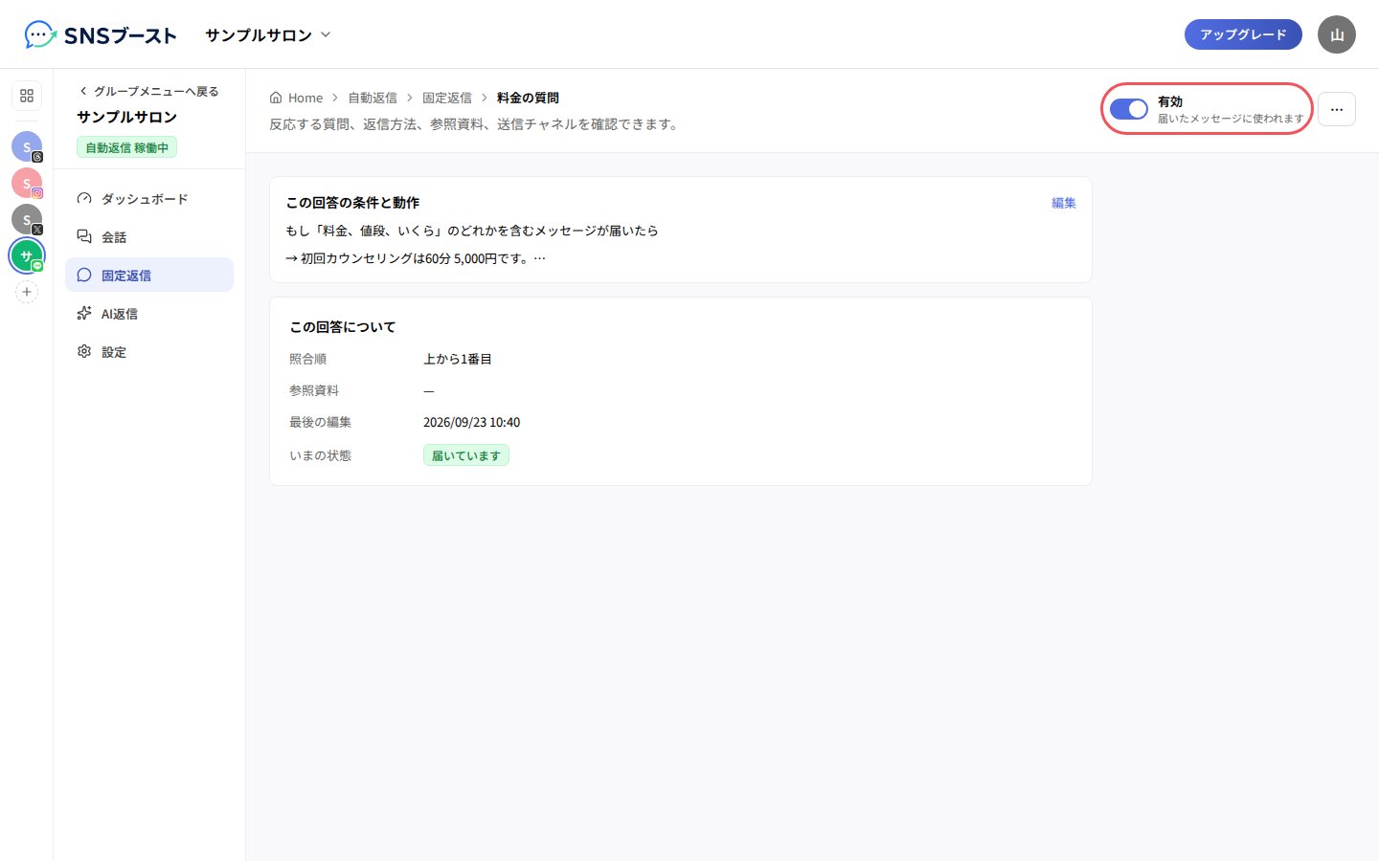
Task: Go back via グループメニューへ戻る
Action: tap(148, 91)
